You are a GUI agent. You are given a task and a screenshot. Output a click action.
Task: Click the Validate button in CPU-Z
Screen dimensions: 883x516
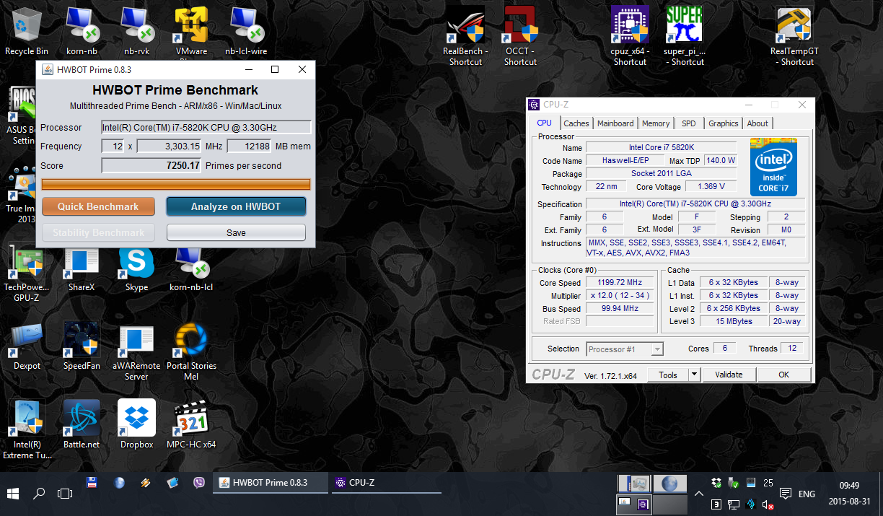(x=729, y=375)
